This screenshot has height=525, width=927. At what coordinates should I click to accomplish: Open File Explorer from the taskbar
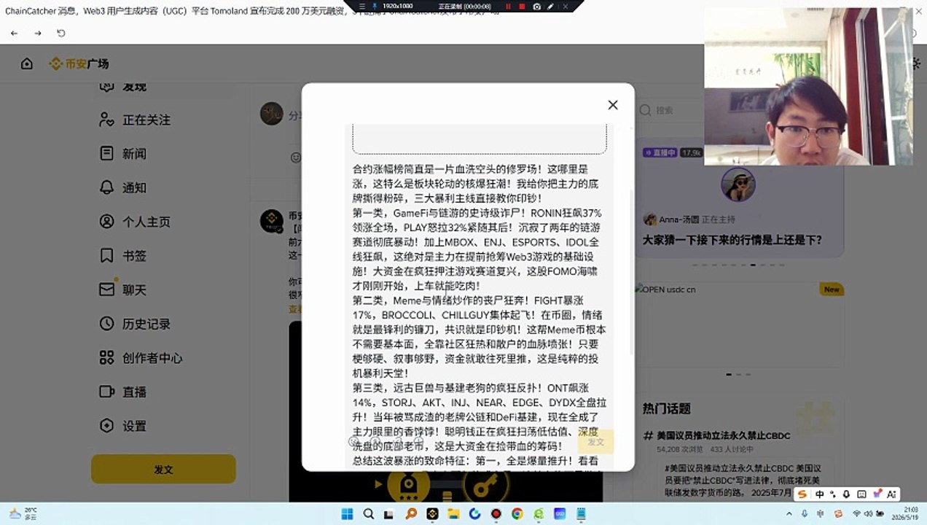click(453, 514)
